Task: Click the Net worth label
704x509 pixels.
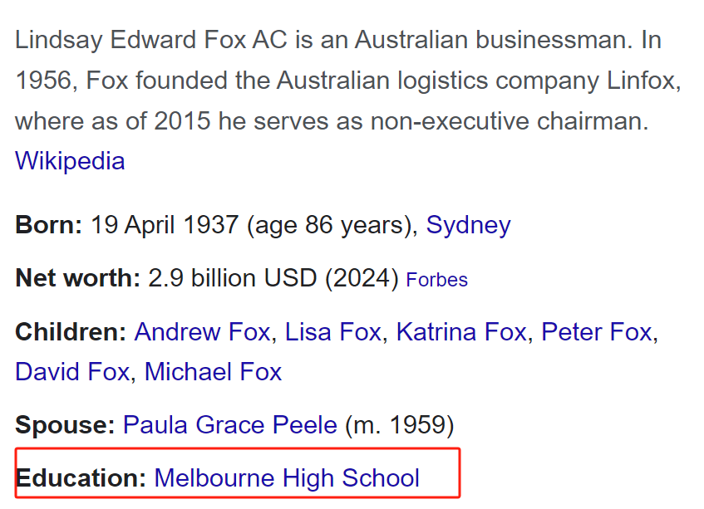Action: 78,278
